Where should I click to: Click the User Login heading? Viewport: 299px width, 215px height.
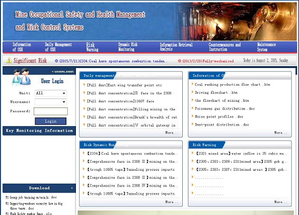coord(52,81)
